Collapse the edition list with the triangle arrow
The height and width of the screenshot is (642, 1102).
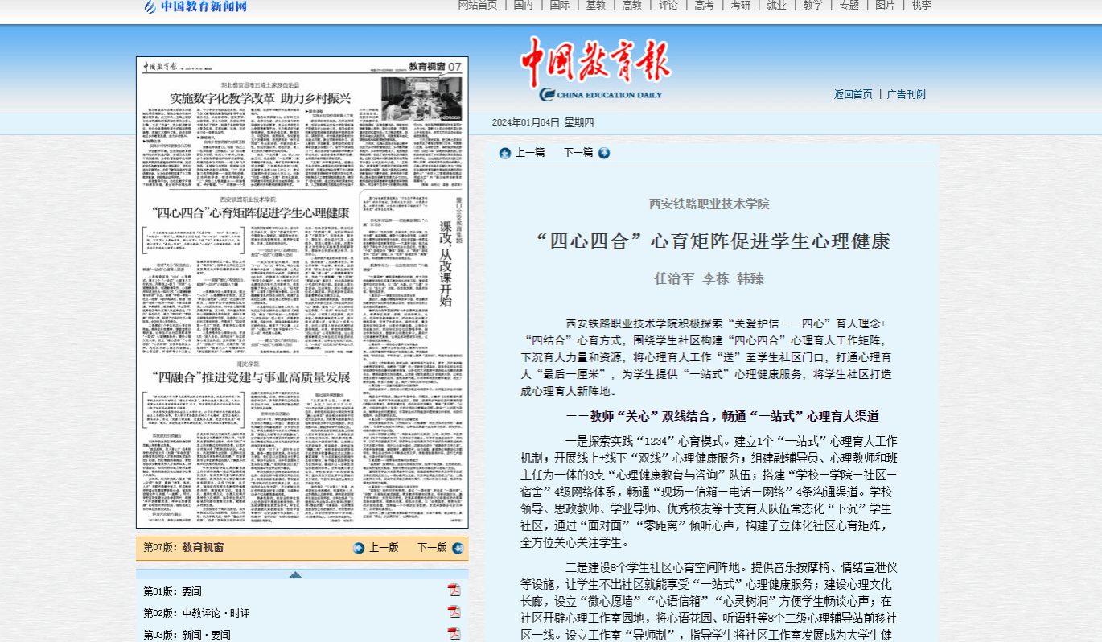[295, 574]
